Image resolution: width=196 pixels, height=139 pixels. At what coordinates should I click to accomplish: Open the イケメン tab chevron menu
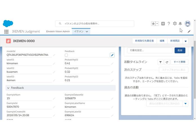pyautogui.click(x=87, y=32)
